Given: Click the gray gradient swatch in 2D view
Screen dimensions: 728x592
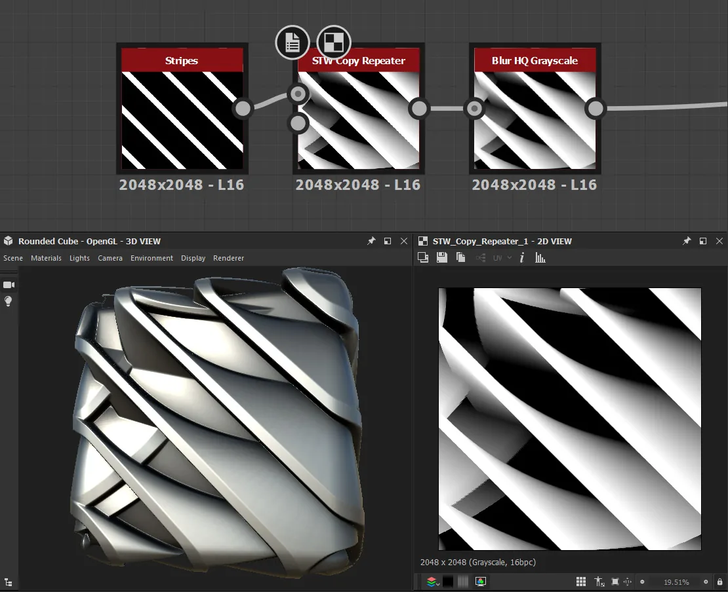Looking at the screenshot, I should [x=463, y=582].
